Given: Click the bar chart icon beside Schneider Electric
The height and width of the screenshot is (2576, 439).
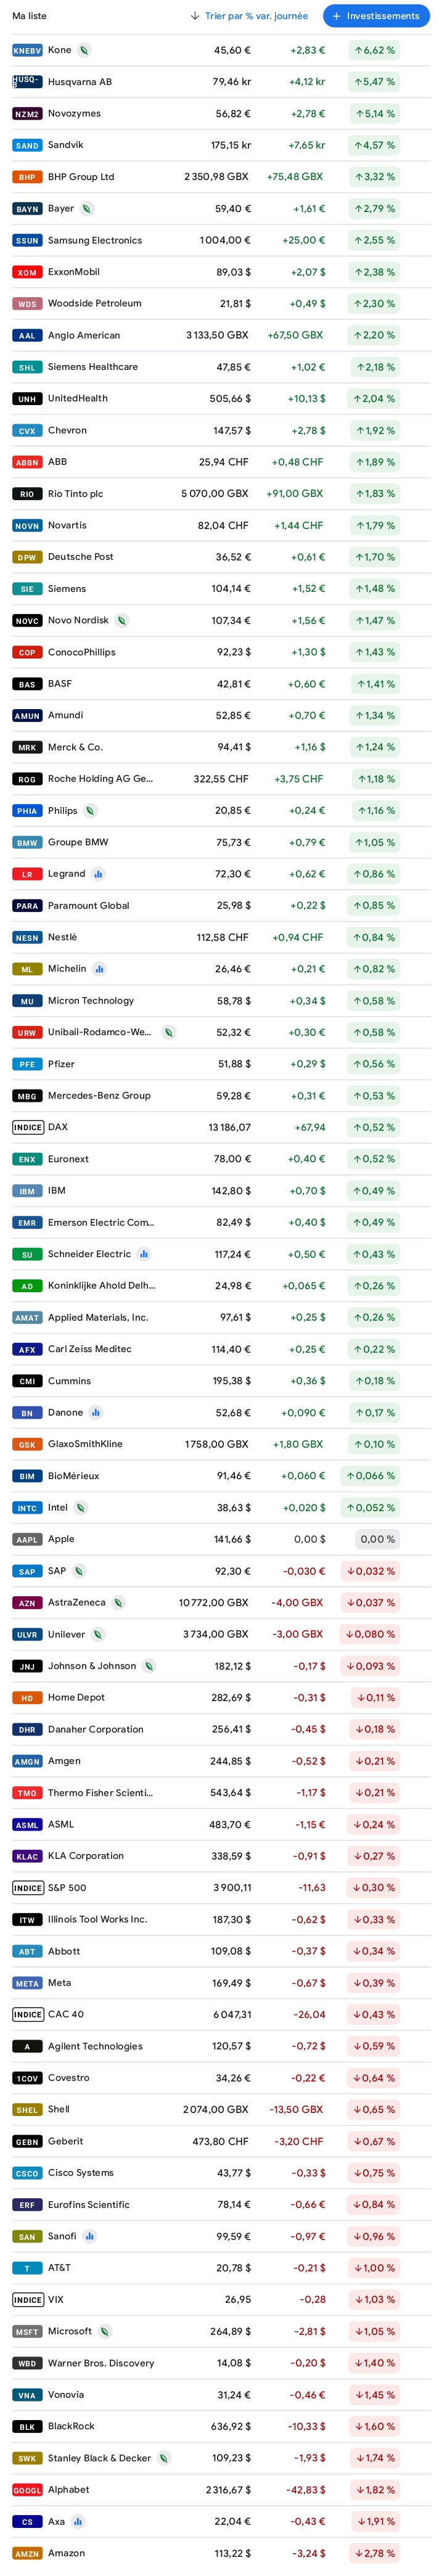Looking at the screenshot, I should point(144,1254).
